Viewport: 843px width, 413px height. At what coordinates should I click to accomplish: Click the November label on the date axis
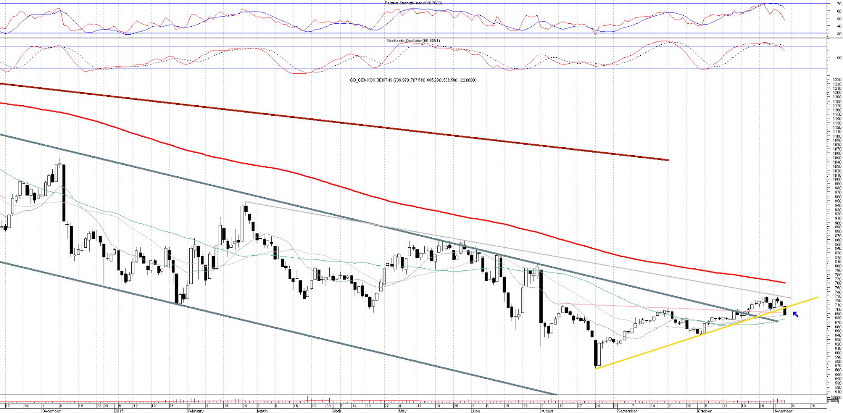coord(783,411)
